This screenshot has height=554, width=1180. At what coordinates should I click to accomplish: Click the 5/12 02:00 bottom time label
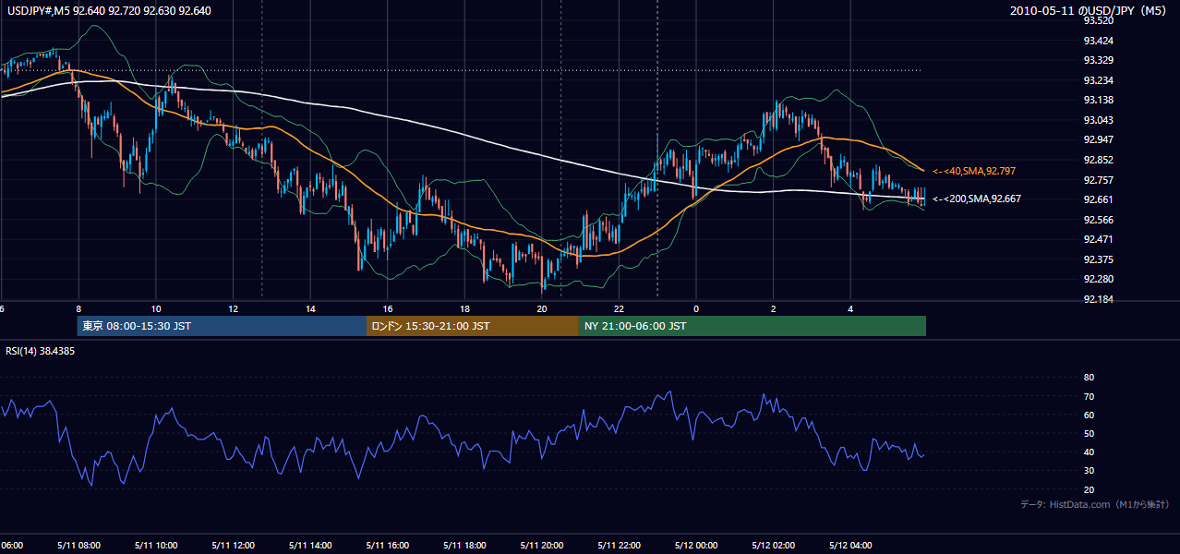pyautogui.click(x=774, y=546)
